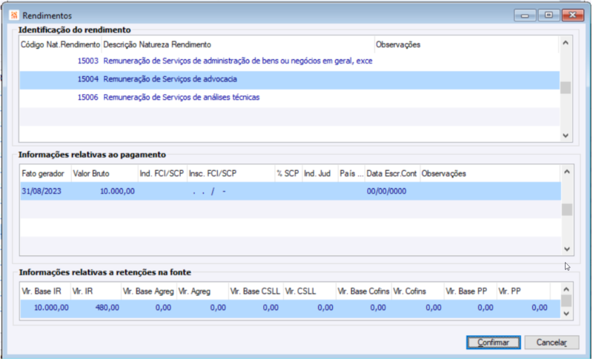The image size is (593, 361).
Task: Click the País column header
Action: click(x=351, y=174)
